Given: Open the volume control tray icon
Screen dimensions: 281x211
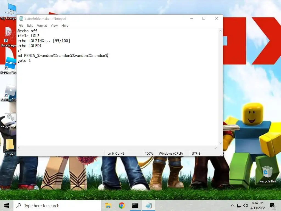Looking at the screenshot, I should (x=246, y=206).
